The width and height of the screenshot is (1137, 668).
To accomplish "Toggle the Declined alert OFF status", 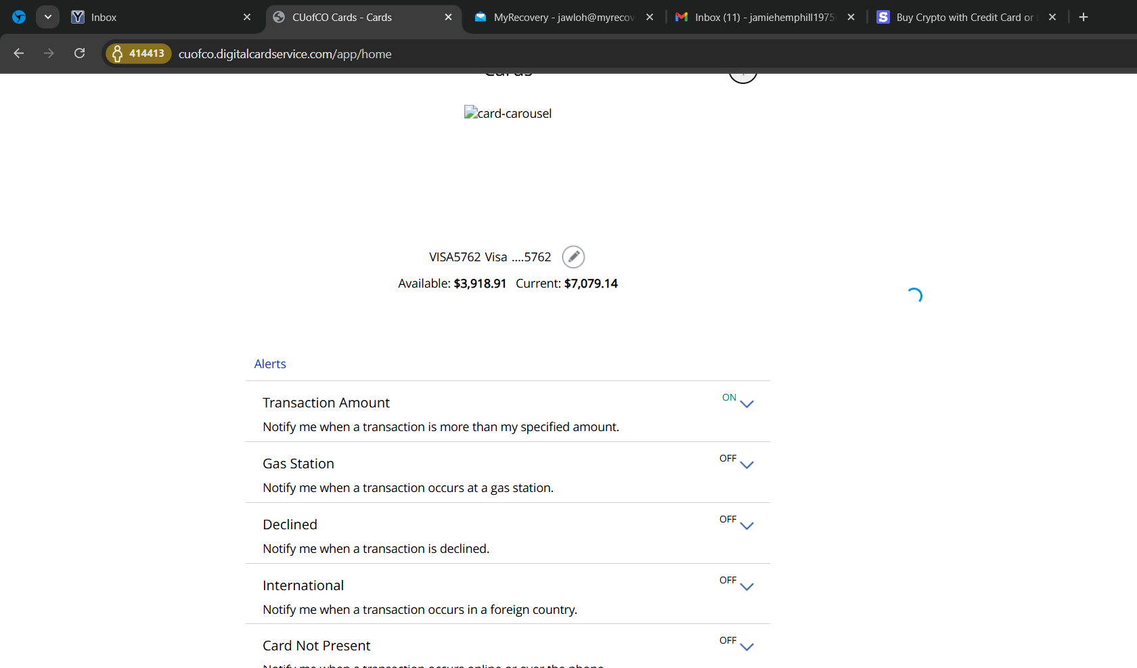I will tap(728, 519).
